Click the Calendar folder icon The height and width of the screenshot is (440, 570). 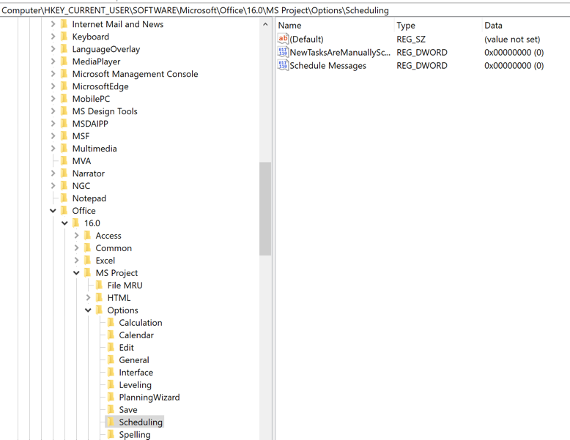point(111,335)
